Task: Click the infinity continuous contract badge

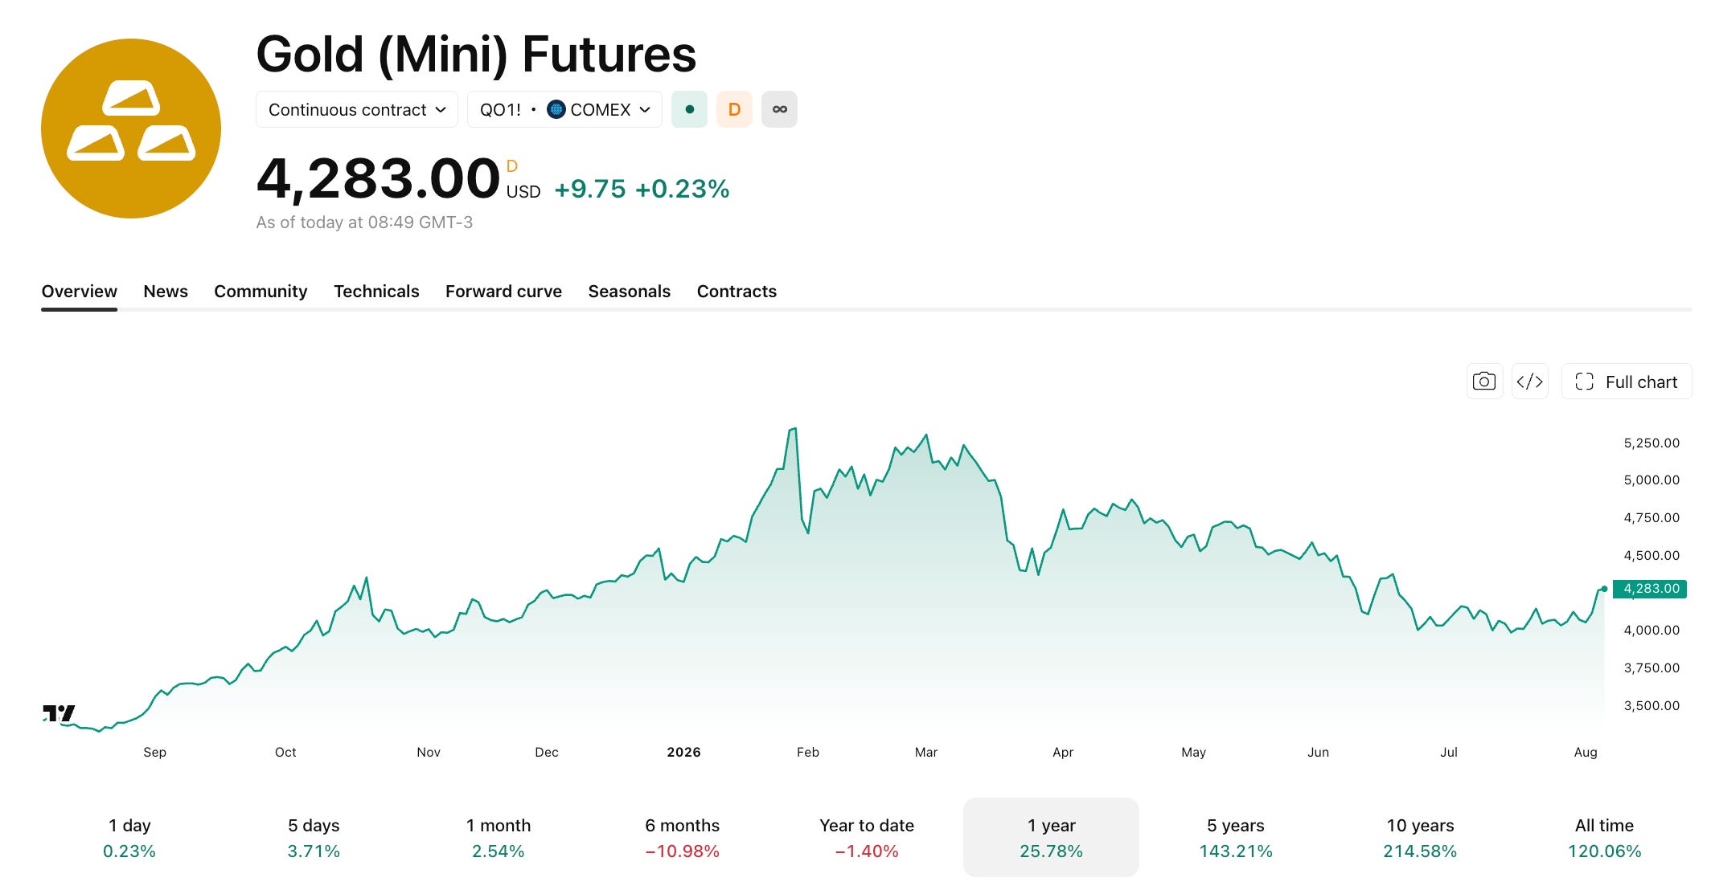Action: point(779,109)
